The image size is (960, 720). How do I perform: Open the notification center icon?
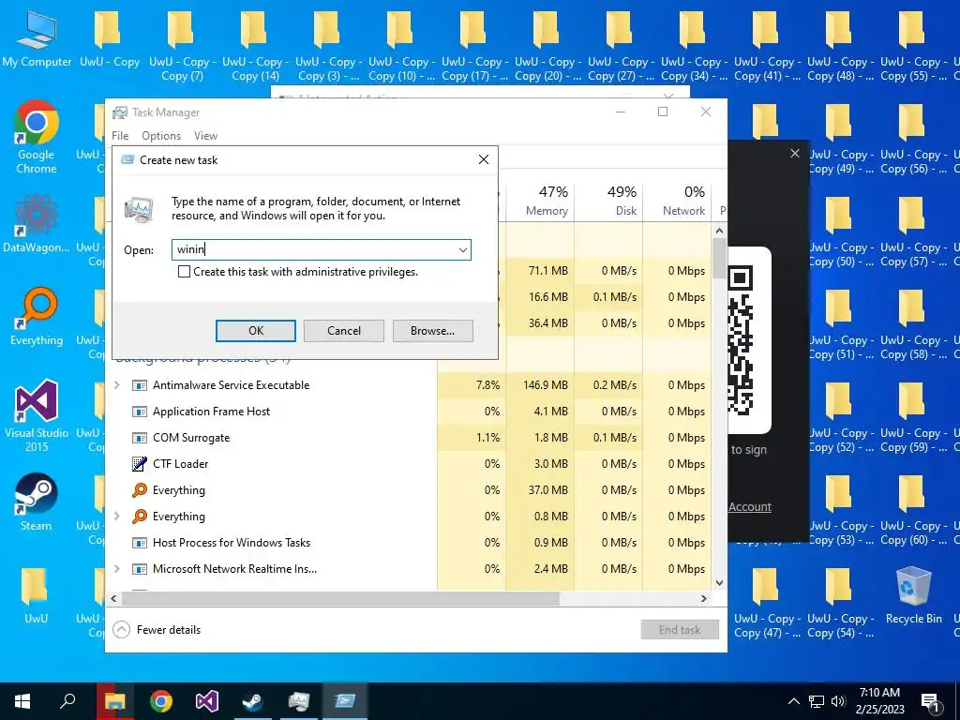click(929, 701)
